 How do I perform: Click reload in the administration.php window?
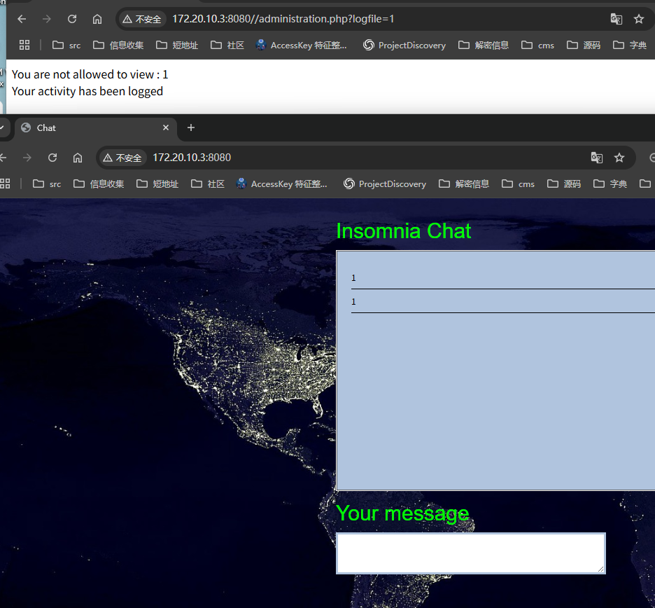point(71,19)
